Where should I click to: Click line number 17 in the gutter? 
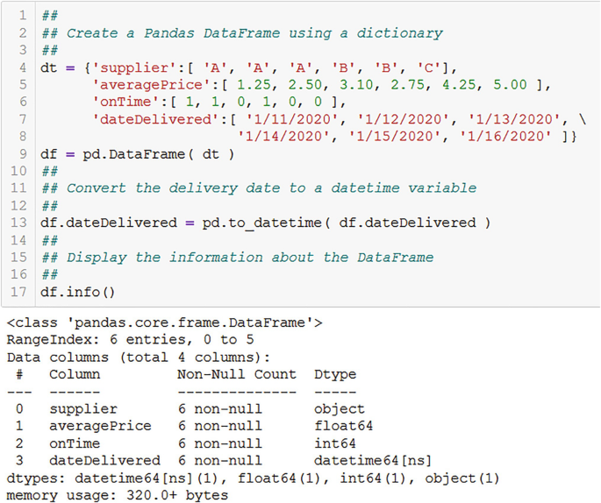18,292
